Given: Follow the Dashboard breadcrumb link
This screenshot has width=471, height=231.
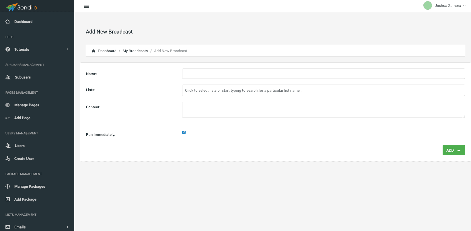Looking at the screenshot, I should 107,51.
